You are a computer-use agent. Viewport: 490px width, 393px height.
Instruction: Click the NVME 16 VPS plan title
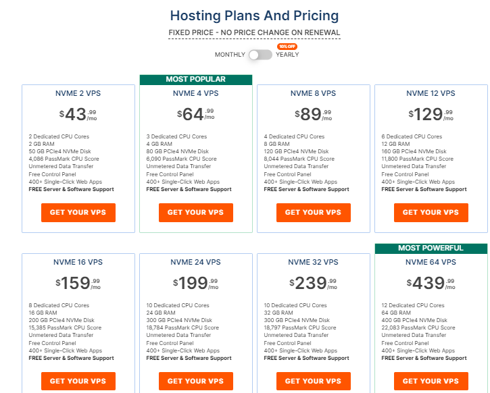coord(78,262)
